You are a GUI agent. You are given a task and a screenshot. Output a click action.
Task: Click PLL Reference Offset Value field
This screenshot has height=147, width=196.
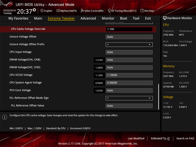tap(129, 106)
